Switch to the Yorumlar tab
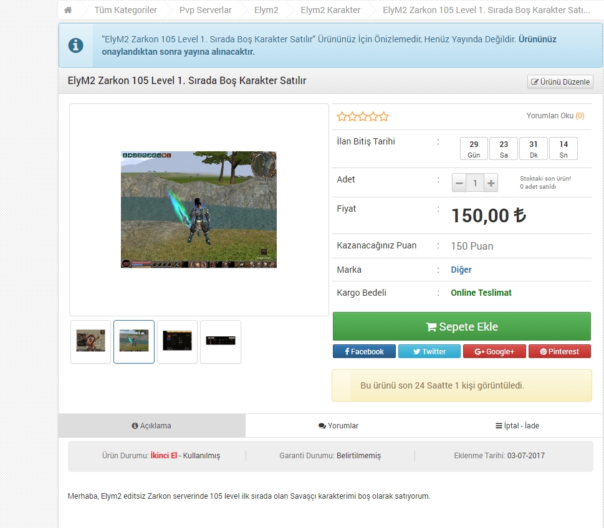This screenshot has height=528, width=604. [338, 426]
